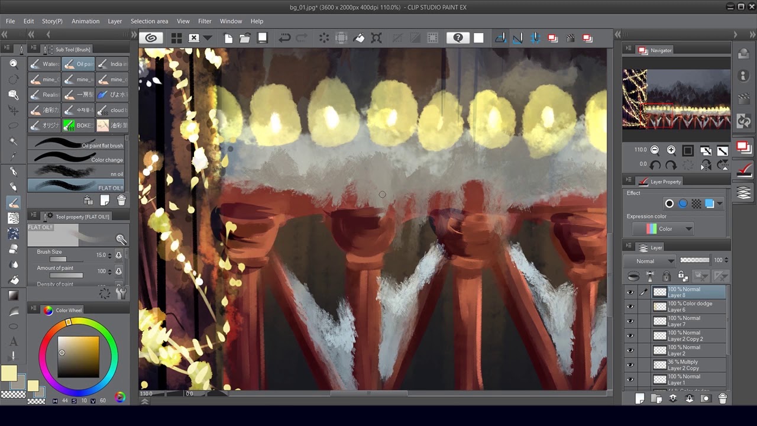Flip canvas horizontally in Navigator
Viewport: 757px width, 426px height.
pyautogui.click(x=705, y=165)
